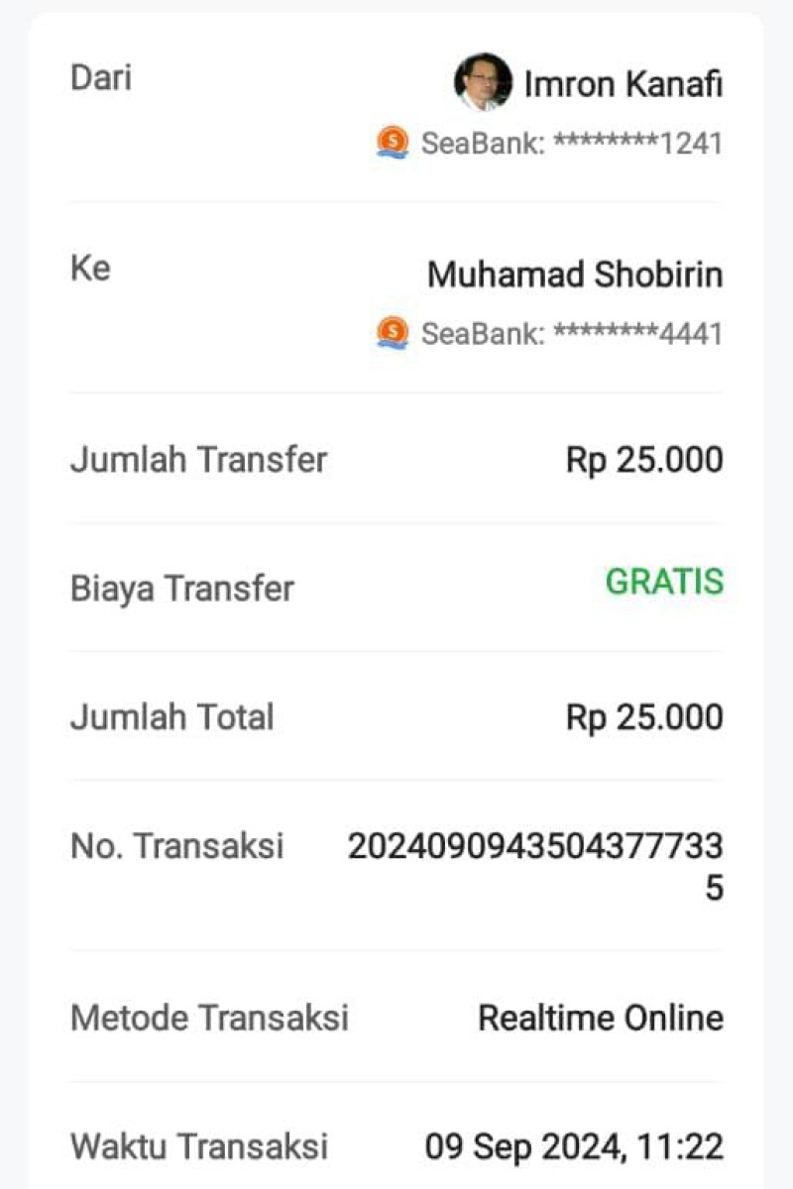Click the green GRATIS fee text
This screenshot has height=1189, width=793.
point(664,583)
